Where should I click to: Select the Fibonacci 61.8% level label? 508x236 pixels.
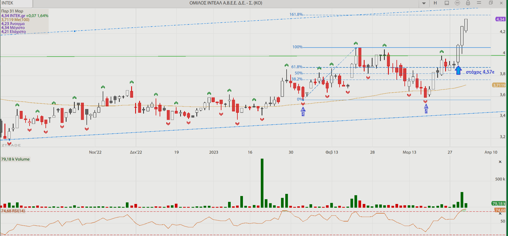coord(297,67)
